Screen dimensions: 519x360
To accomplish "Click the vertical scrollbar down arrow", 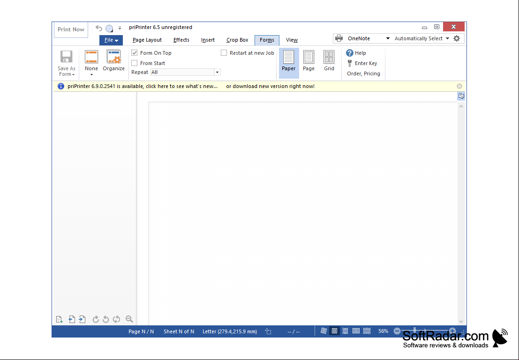I will (461, 321).
